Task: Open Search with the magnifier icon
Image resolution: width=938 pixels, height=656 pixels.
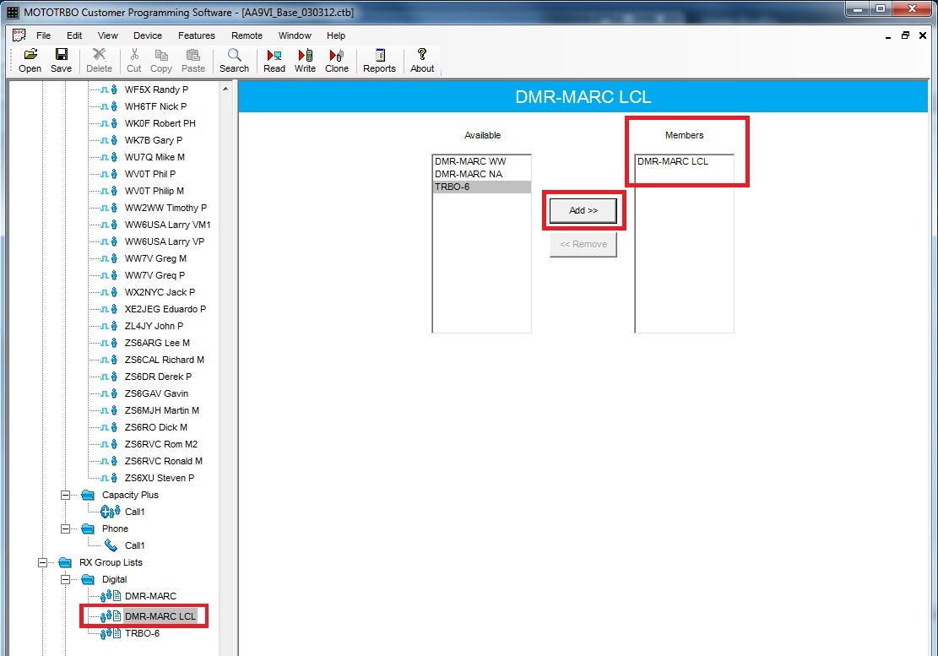Action: click(x=235, y=55)
